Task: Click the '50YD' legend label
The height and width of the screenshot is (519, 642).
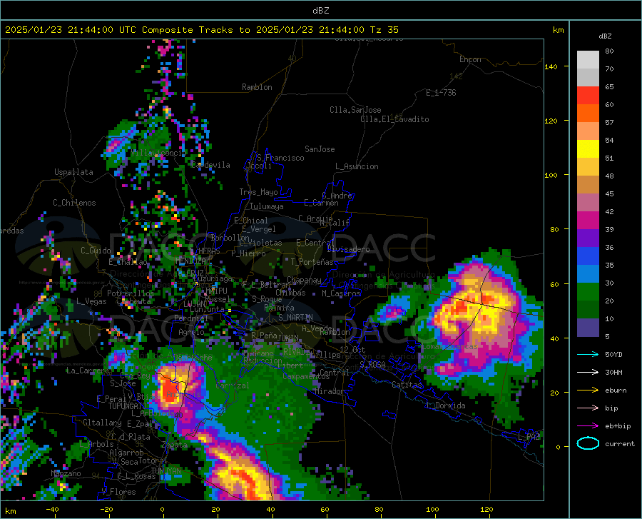Action: pos(613,354)
